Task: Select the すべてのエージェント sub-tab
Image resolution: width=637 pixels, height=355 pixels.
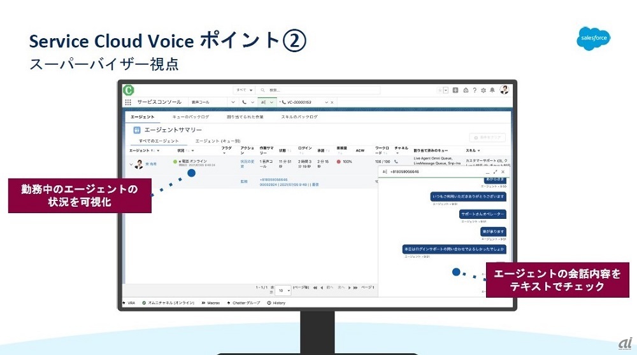Action: pos(159,141)
